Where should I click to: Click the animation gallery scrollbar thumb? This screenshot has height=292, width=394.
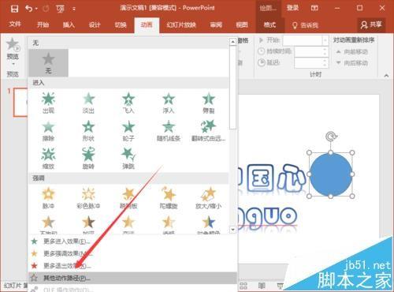[232, 87]
